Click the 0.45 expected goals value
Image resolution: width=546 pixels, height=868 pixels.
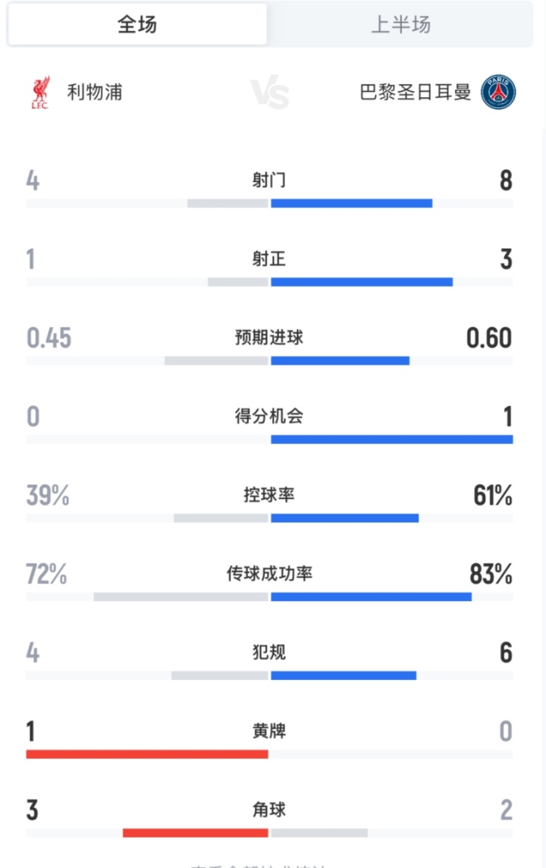pos(49,338)
